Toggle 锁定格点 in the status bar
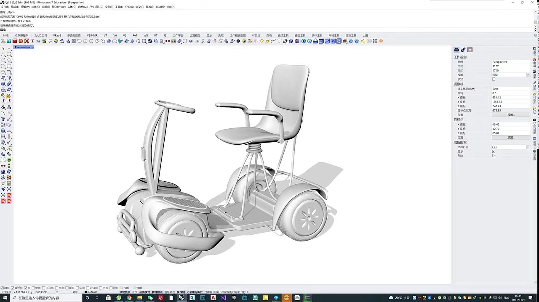Image resolution: width=539 pixels, height=302 pixels. tap(125, 292)
